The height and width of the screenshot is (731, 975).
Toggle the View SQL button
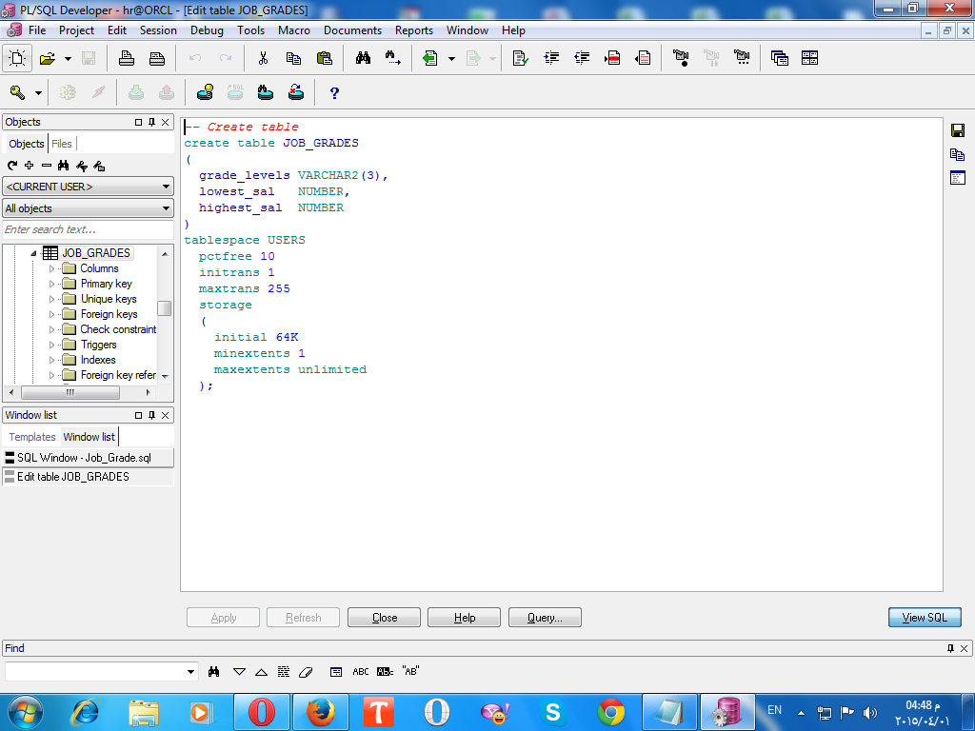click(925, 618)
